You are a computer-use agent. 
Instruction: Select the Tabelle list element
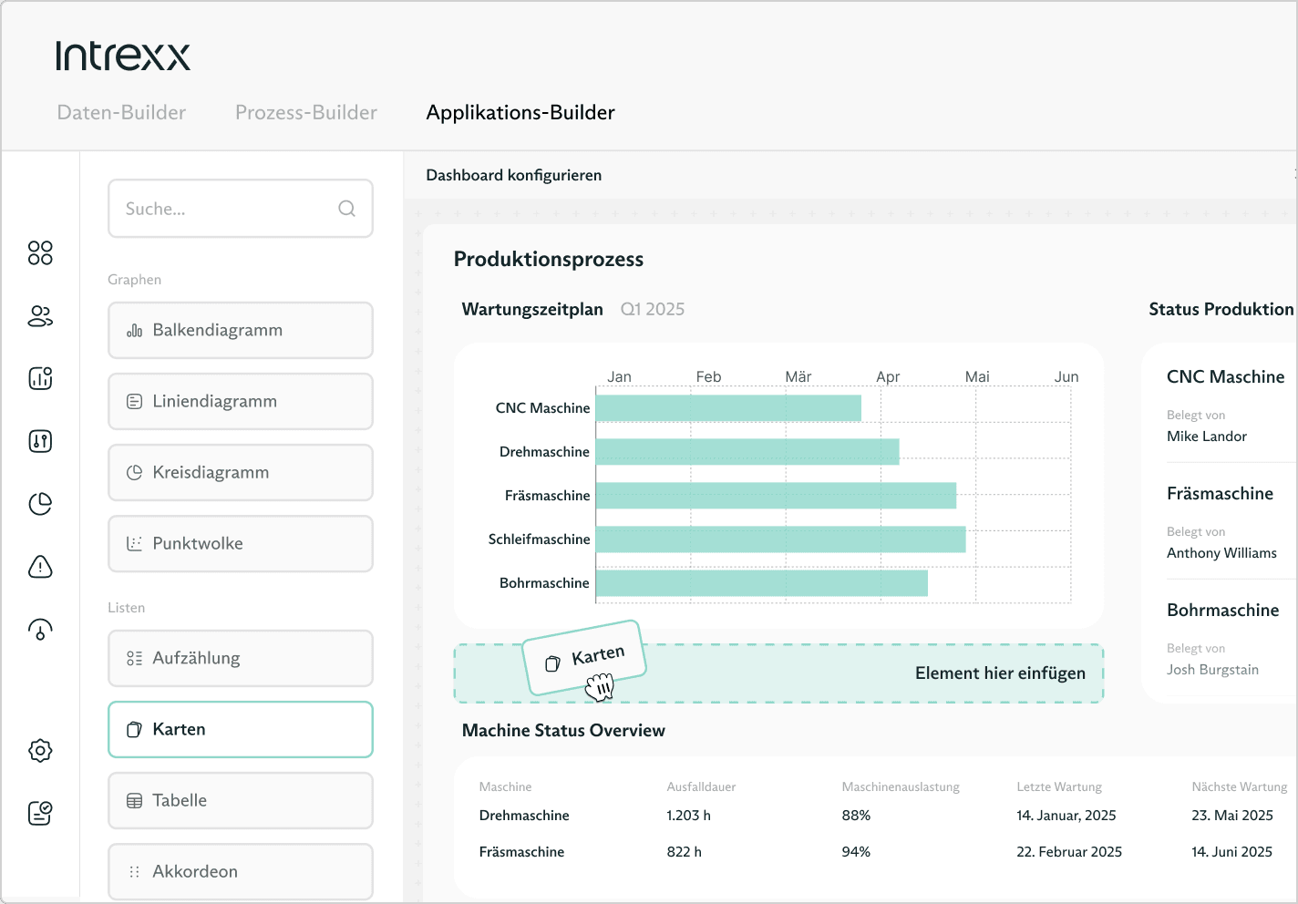(241, 800)
